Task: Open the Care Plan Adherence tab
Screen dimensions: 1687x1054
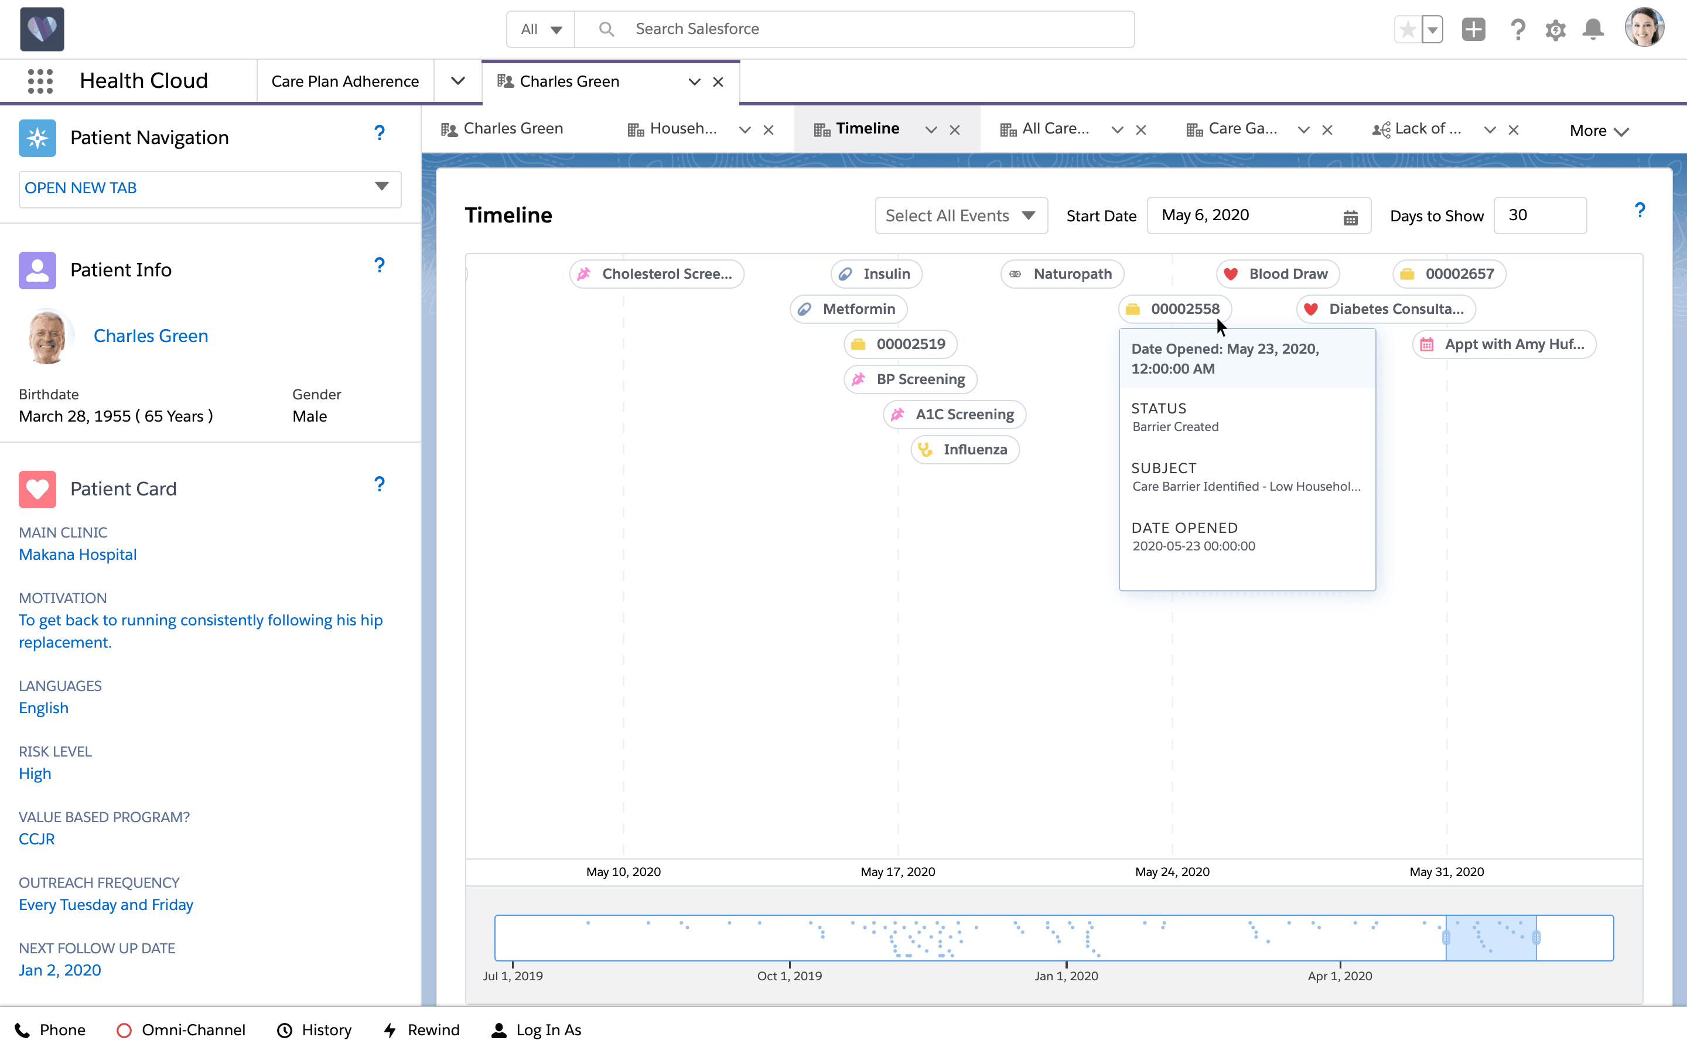Action: [345, 81]
